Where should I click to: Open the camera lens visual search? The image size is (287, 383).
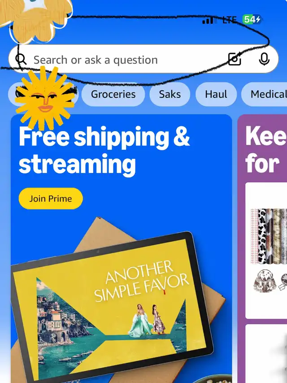pos(235,59)
